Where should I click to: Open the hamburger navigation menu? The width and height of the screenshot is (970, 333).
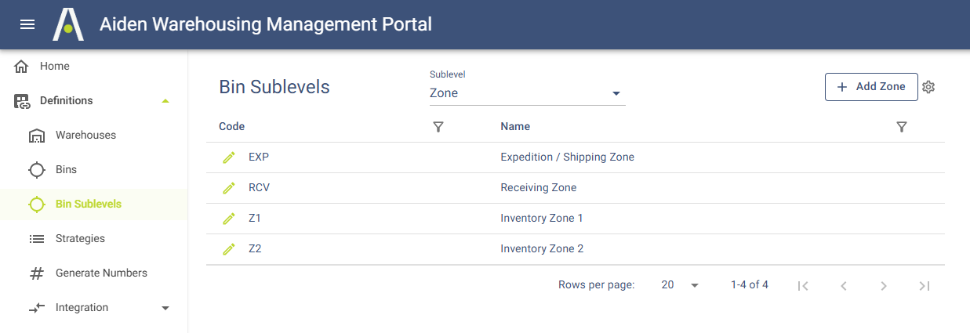click(27, 24)
